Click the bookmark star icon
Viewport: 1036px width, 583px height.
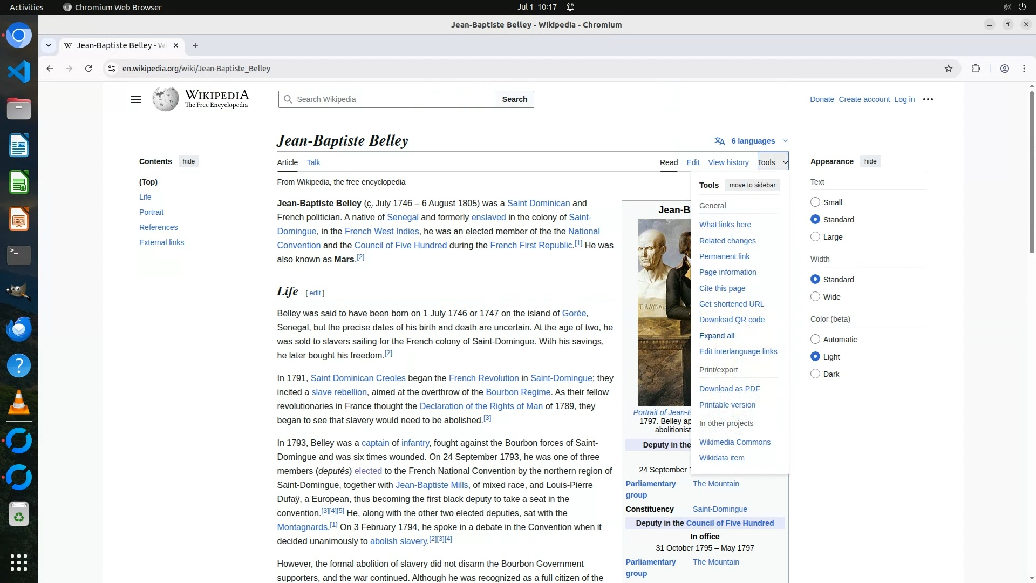[x=949, y=69]
